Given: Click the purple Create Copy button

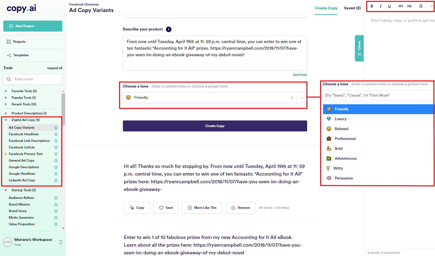Looking at the screenshot, I should pos(215,126).
